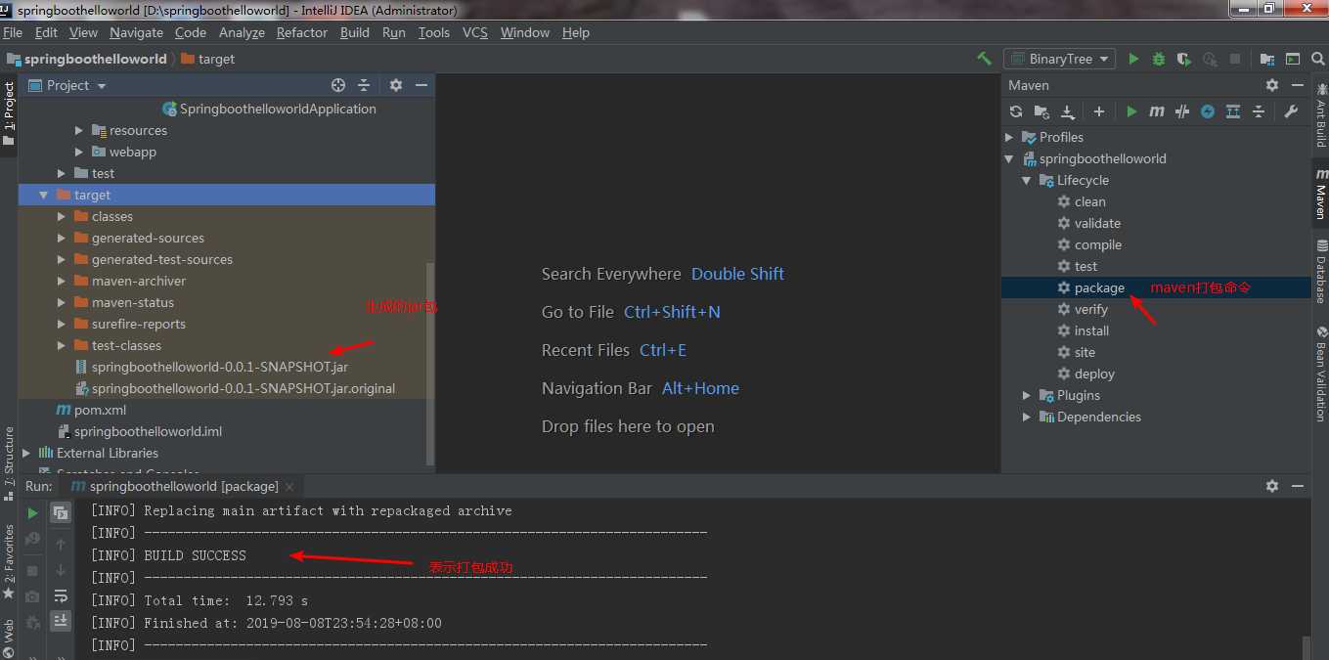Toggle Maven offline mode
This screenshot has width=1329, height=660.
pos(1182,111)
